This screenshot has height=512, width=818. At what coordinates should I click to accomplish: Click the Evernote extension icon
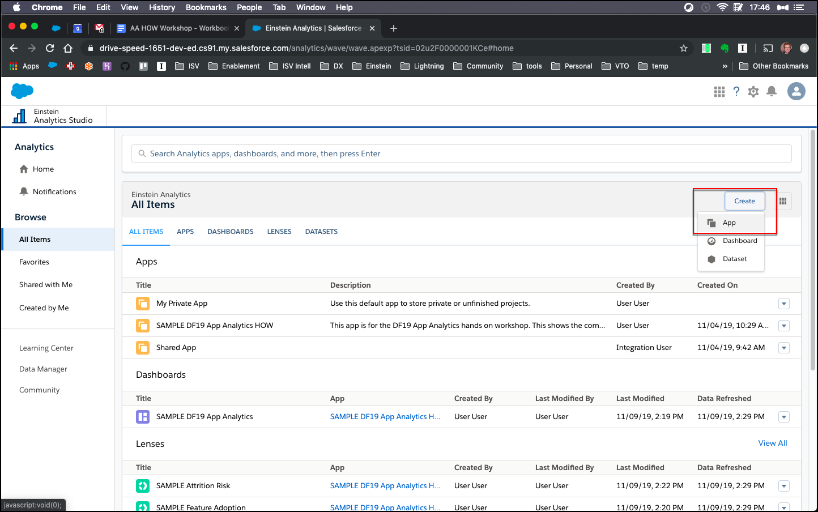coord(725,48)
